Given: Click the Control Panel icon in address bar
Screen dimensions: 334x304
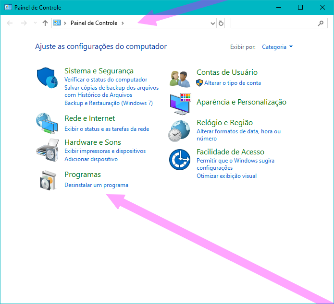Looking at the screenshot, I should (57, 23).
